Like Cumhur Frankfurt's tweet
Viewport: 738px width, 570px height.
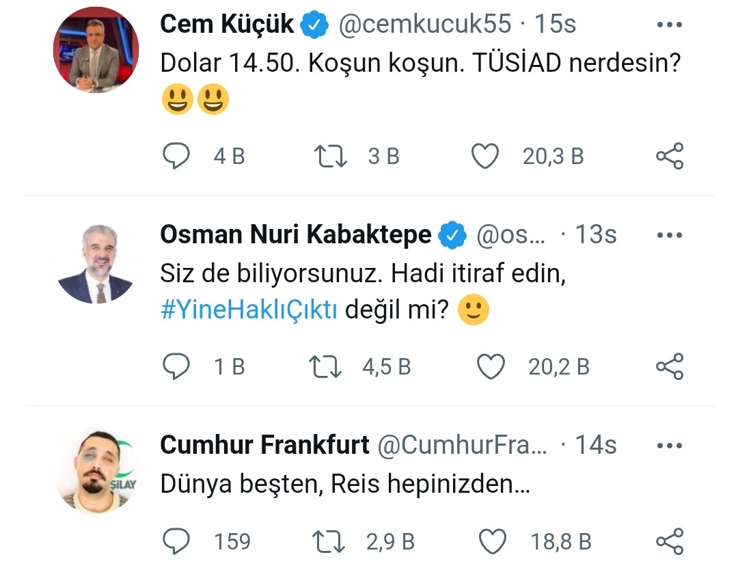(493, 542)
